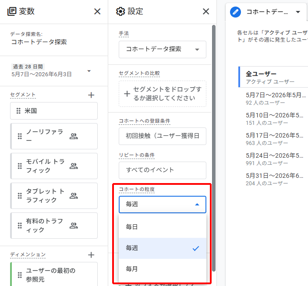308x286 pixels.
Task: Click the セグメントの比較 label
Action: coord(139,73)
